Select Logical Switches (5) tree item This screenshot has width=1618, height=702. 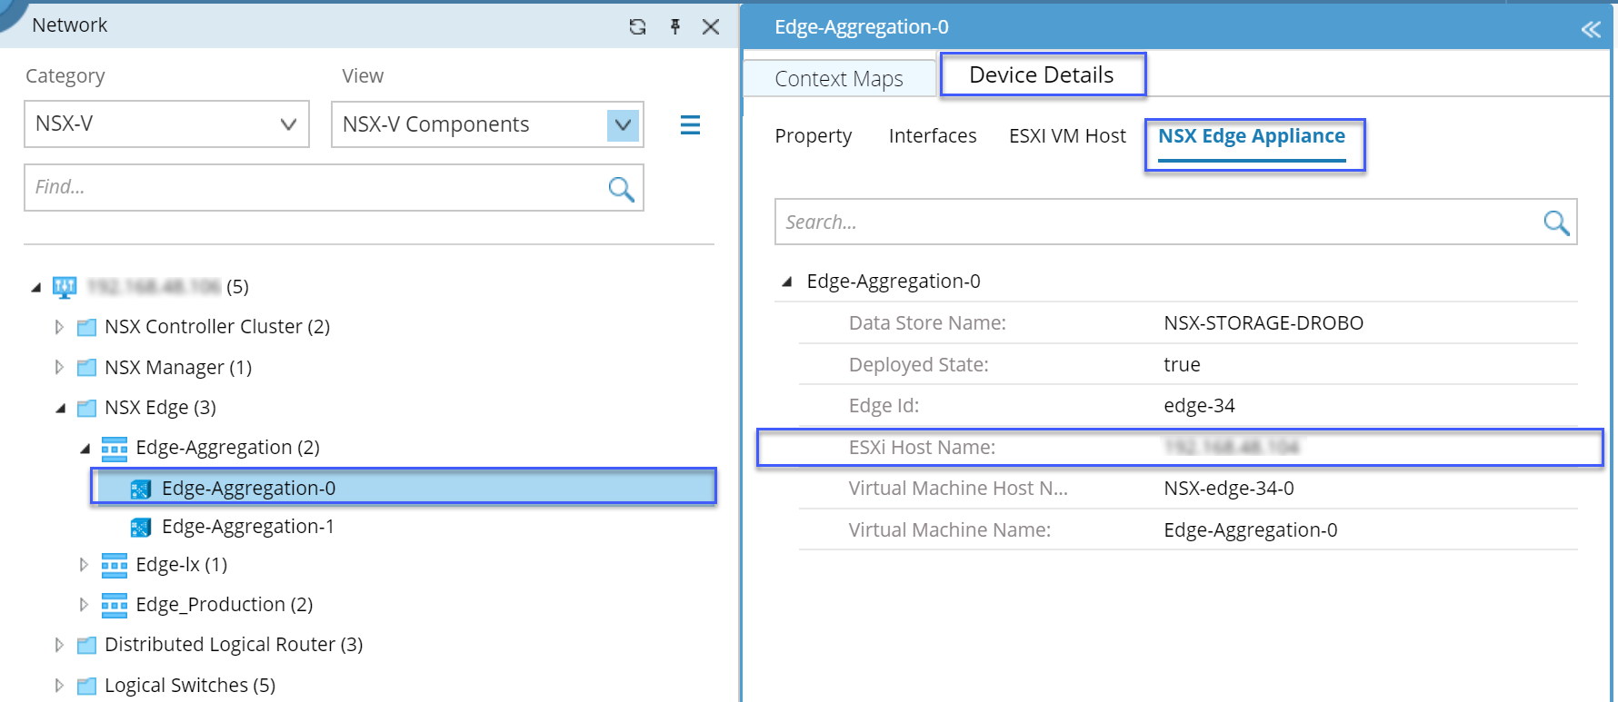(189, 685)
